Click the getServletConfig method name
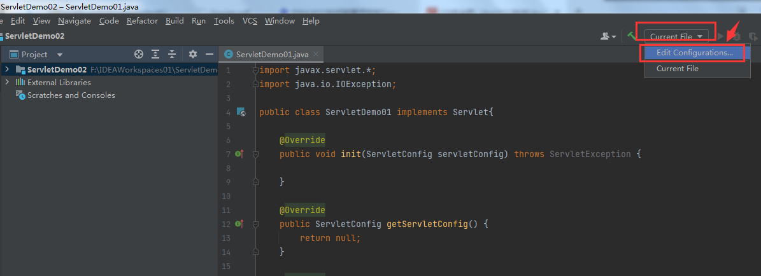This screenshot has height=276, width=761. coord(427,224)
